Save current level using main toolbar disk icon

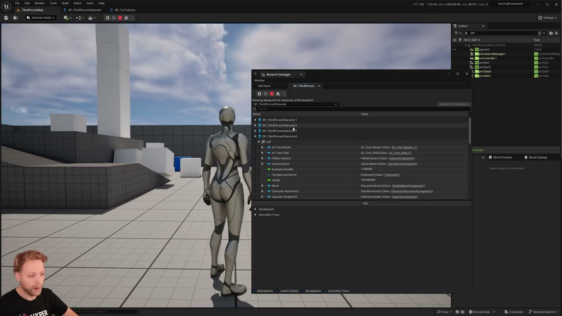pos(6,18)
